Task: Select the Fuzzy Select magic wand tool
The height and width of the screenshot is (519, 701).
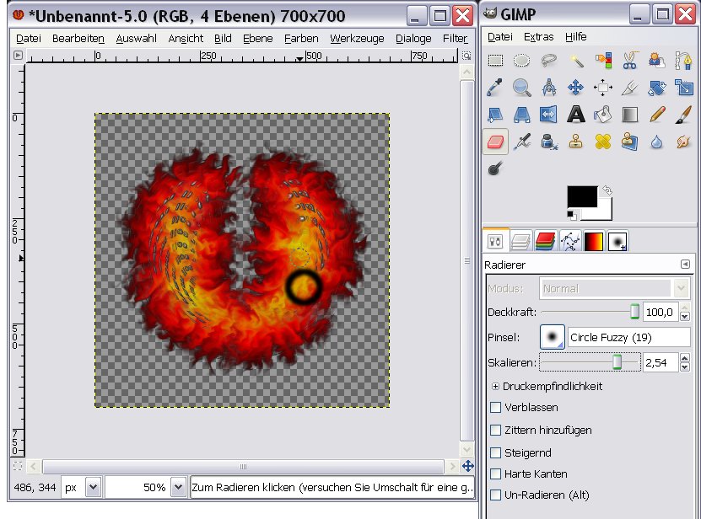Action: (576, 61)
